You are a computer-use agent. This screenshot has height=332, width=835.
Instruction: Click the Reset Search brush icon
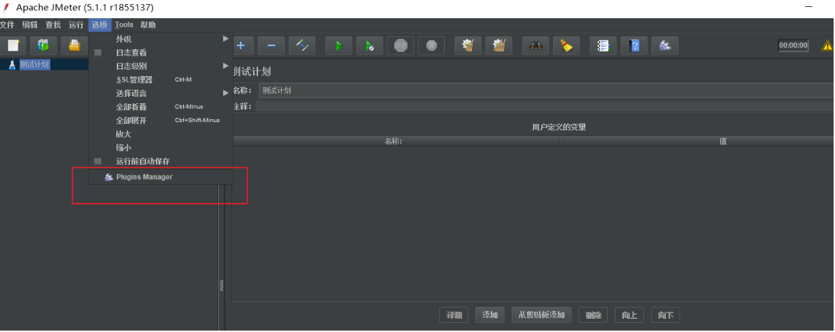point(566,45)
